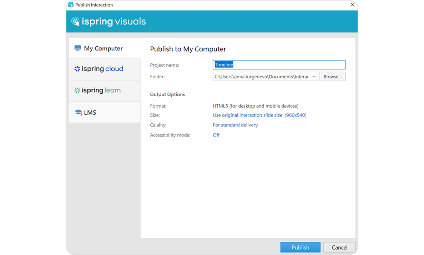Image resolution: width=424 pixels, height=255 pixels.
Task: Click the green iSpring Learn logo icon
Action: point(77,90)
